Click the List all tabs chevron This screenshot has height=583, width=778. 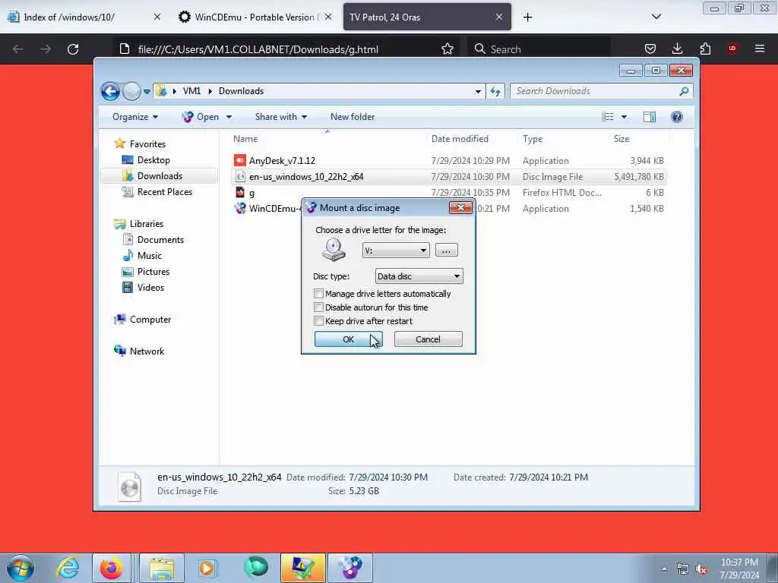tap(656, 17)
